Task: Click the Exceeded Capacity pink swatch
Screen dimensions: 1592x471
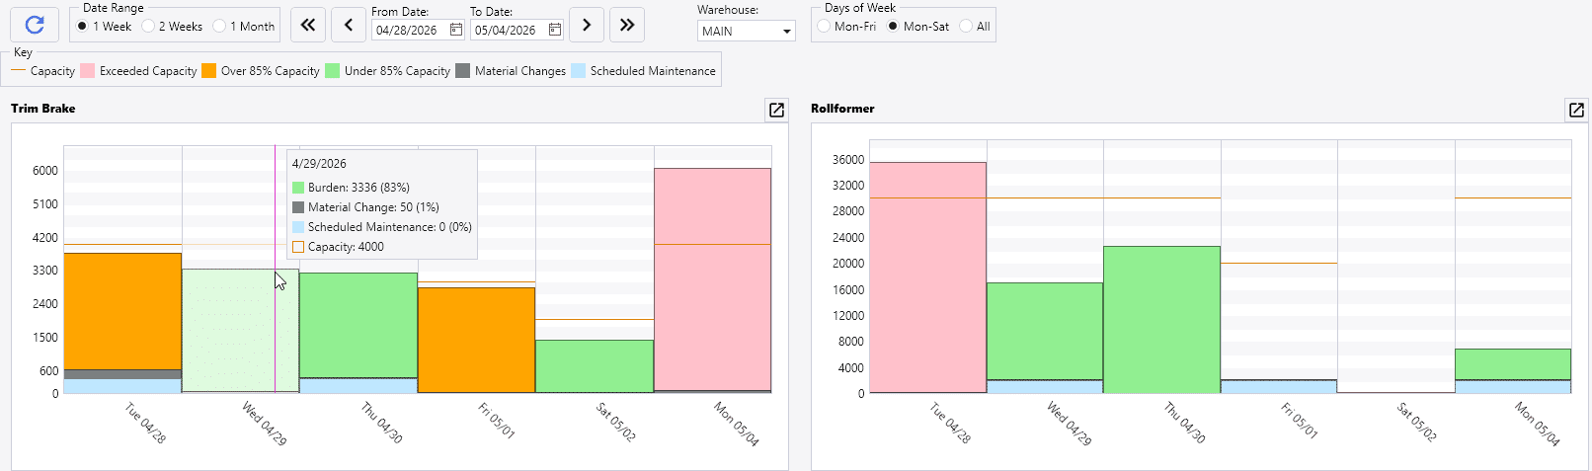Action: (88, 71)
